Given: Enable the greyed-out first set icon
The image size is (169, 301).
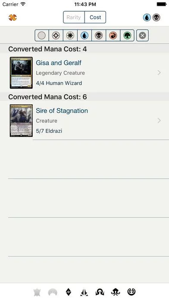Looking at the screenshot, I should 37,292.
